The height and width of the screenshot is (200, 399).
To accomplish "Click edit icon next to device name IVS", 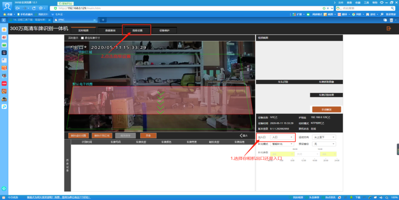I will (276, 117).
